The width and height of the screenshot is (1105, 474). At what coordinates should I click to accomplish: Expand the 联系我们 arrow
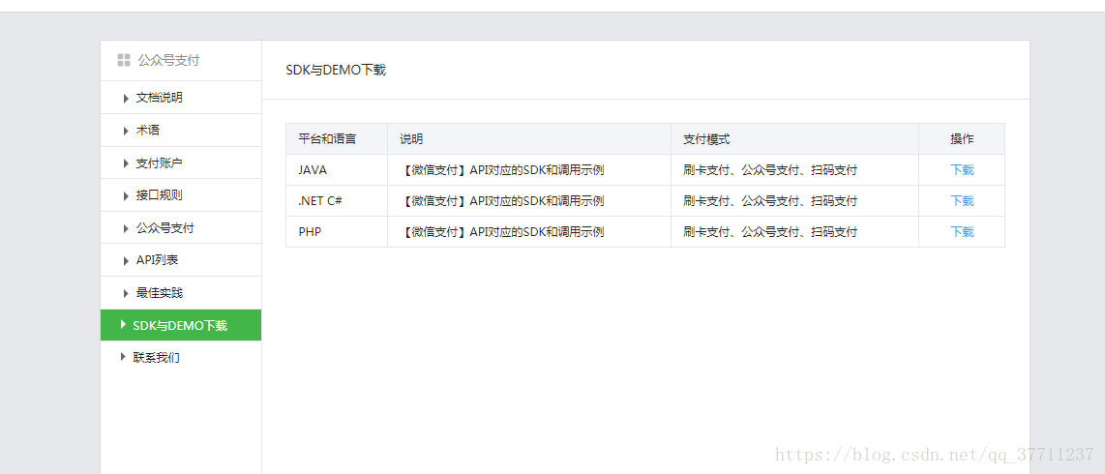pyautogui.click(x=123, y=357)
